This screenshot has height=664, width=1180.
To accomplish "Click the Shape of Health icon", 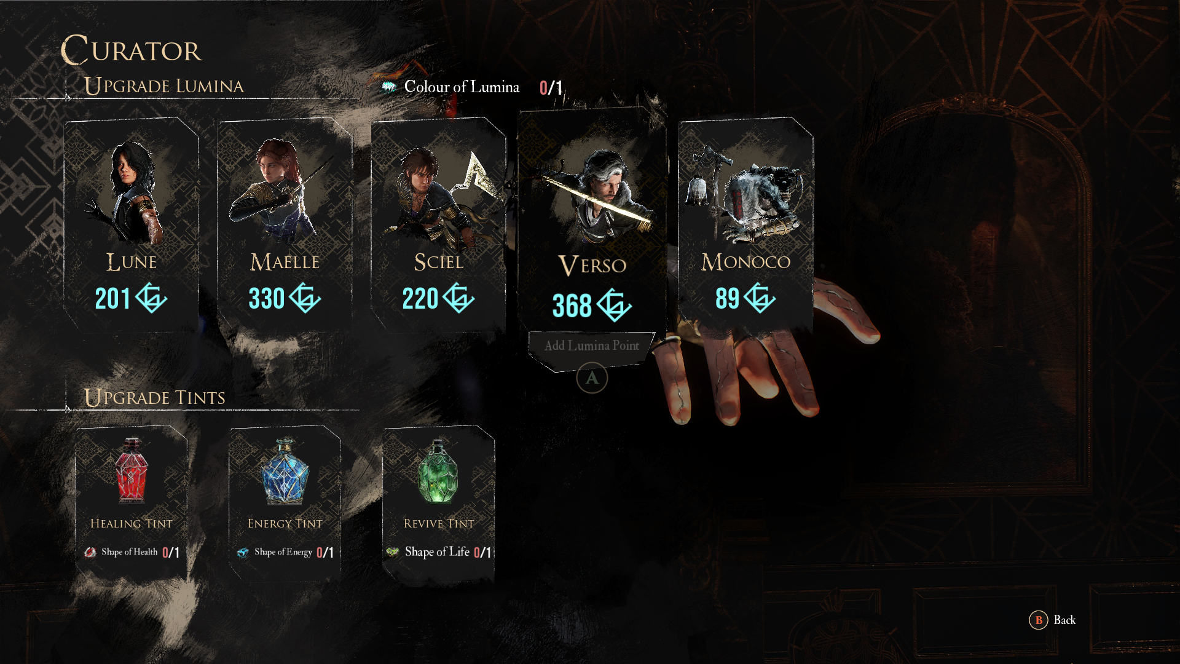I will (90, 552).
